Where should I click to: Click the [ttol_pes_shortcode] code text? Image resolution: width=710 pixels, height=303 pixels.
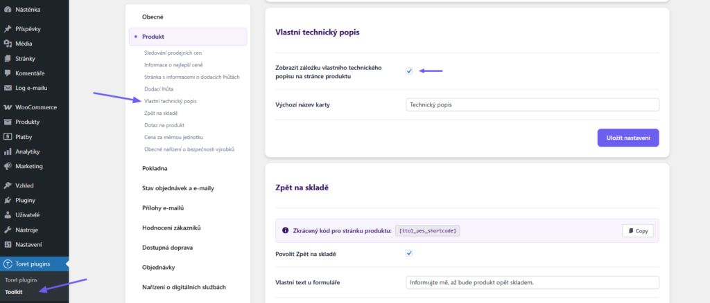point(428,231)
